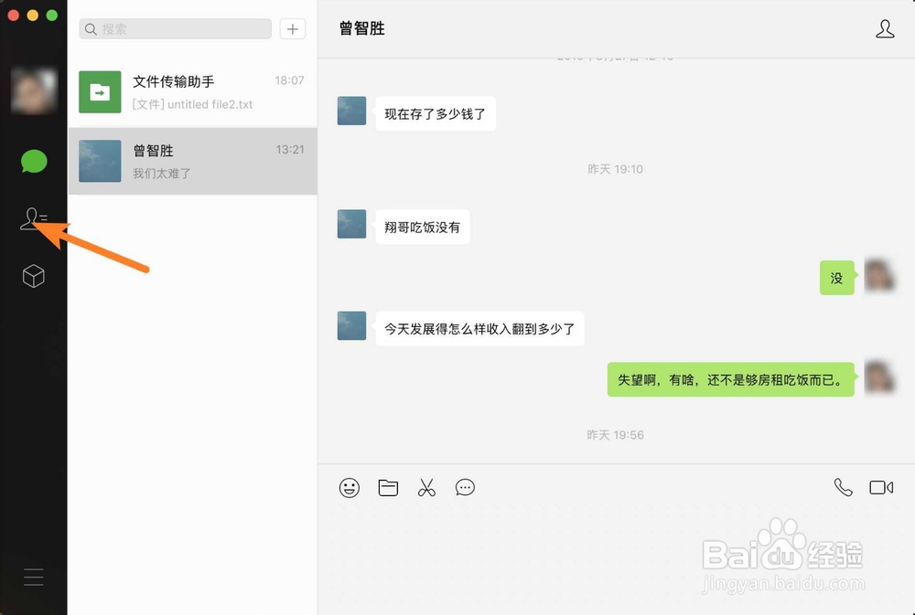Open the Mini Programs box icon
The image size is (915, 615).
click(34, 276)
